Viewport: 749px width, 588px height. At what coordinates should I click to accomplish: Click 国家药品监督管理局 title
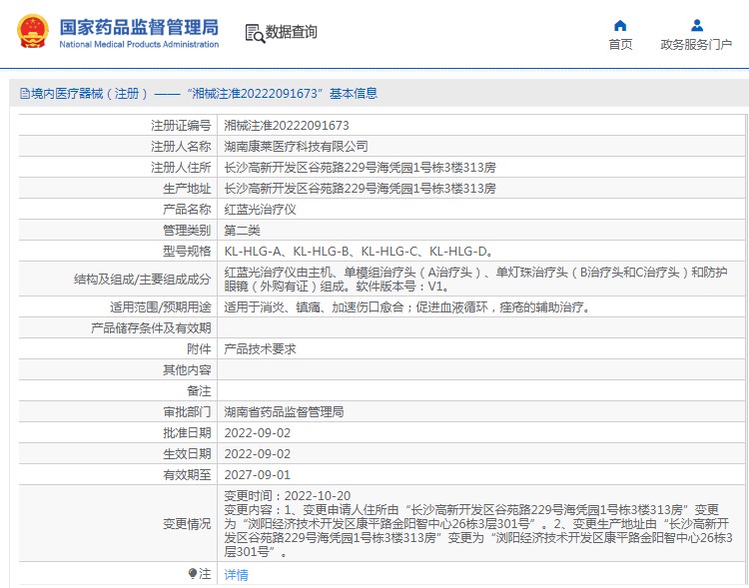point(139,27)
